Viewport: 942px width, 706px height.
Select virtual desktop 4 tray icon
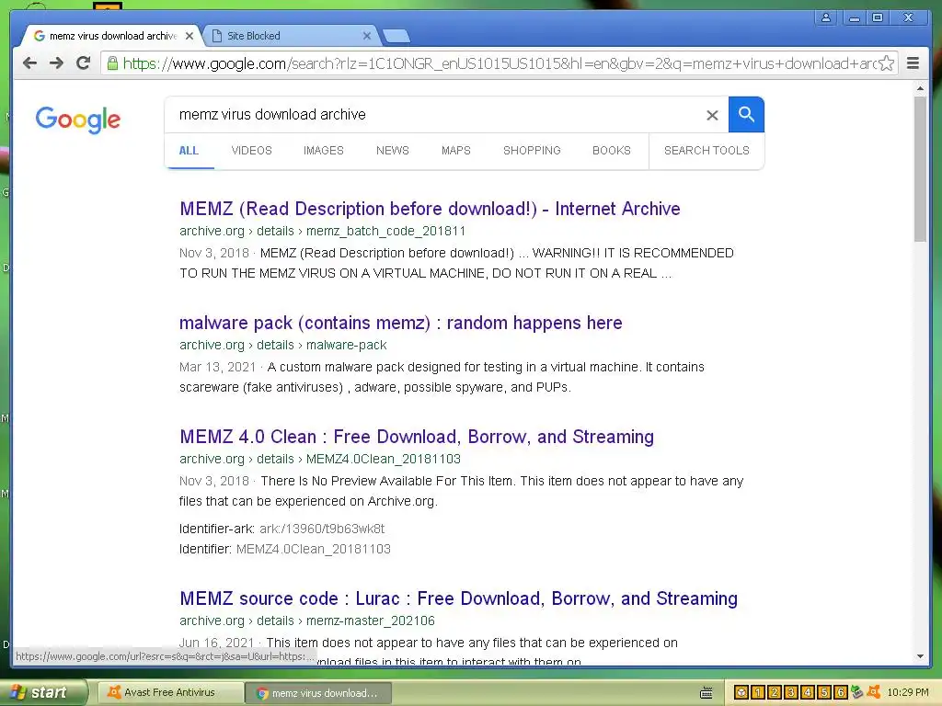pyautogui.click(x=808, y=692)
